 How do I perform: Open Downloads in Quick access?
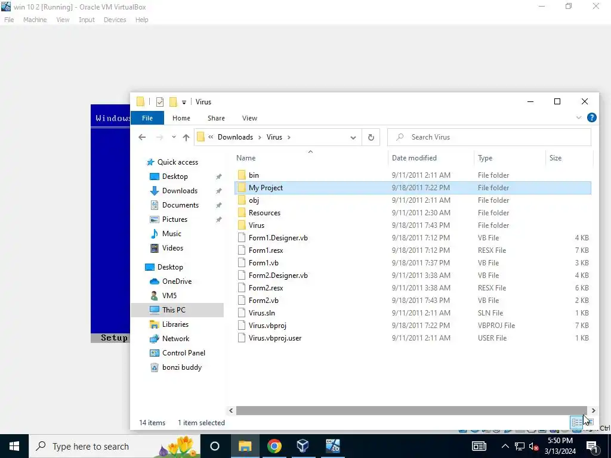pyautogui.click(x=180, y=191)
